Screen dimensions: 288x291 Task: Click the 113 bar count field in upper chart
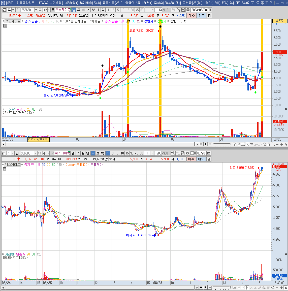coord(159,10)
